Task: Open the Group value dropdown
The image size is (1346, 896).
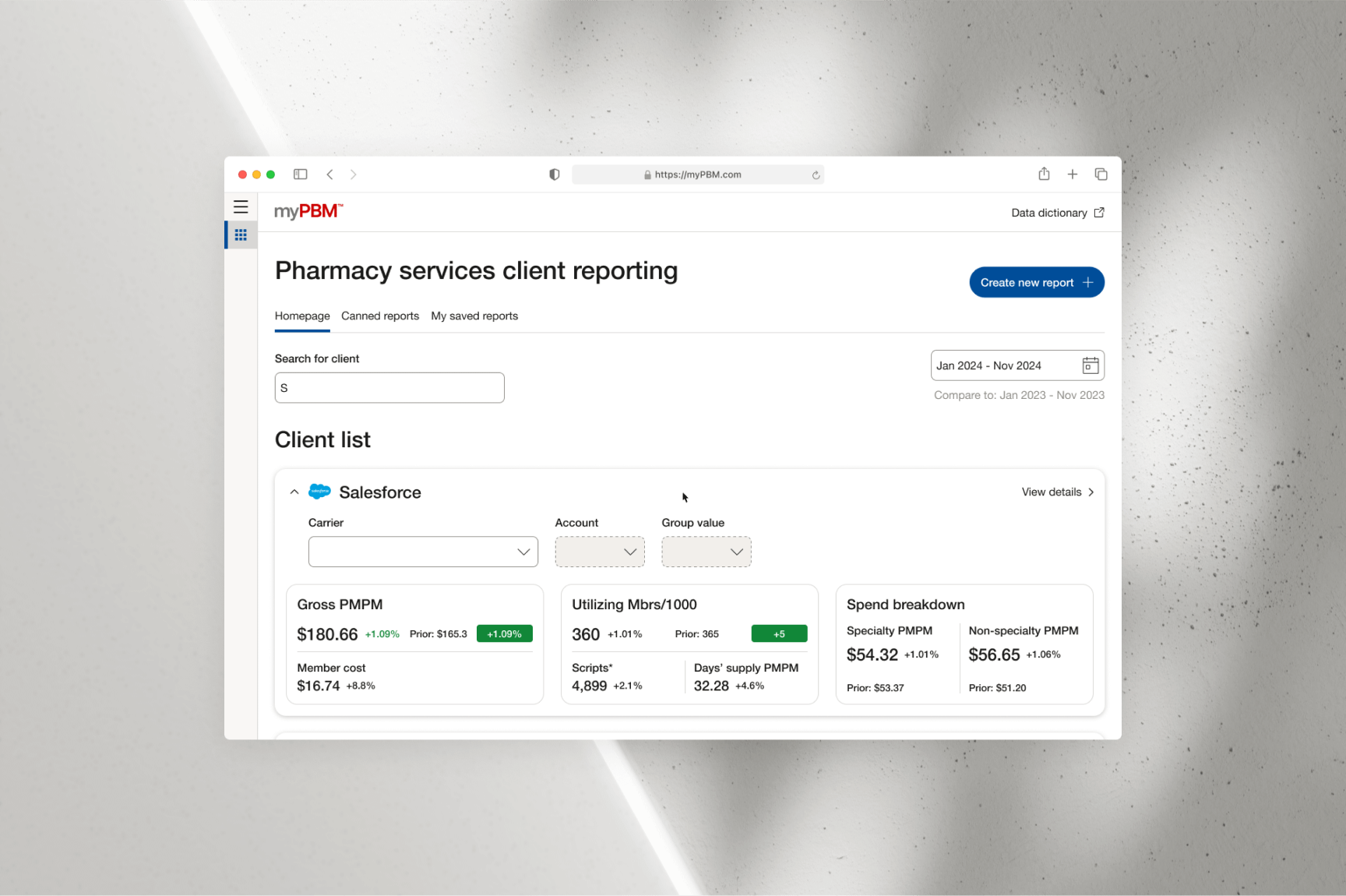Action: [706, 552]
